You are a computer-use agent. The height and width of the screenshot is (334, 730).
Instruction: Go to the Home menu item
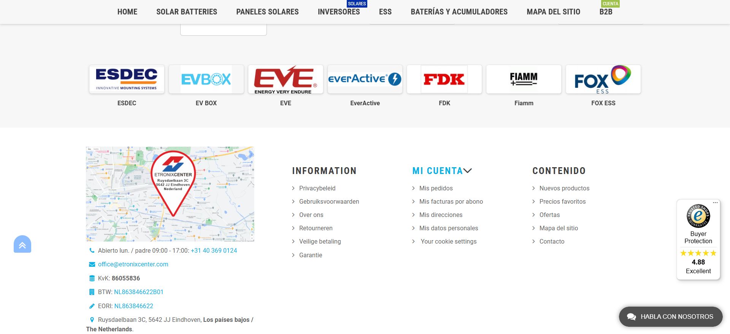(127, 12)
